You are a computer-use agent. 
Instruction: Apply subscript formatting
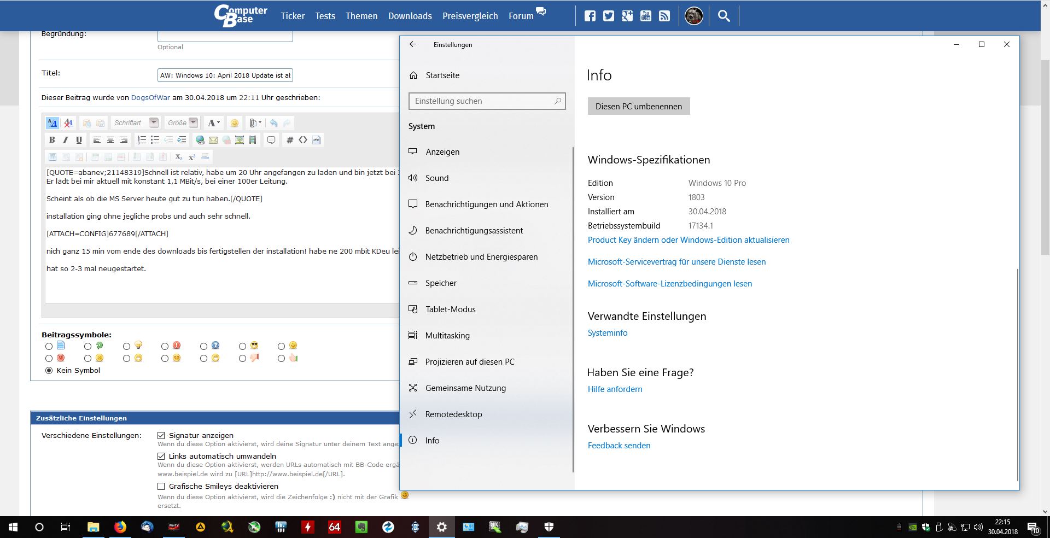(x=179, y=157)
